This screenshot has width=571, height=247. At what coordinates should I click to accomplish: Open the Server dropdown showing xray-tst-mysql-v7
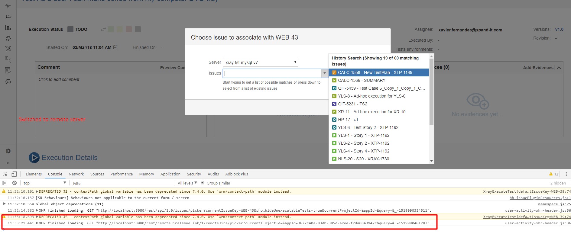tap(260, 62)
